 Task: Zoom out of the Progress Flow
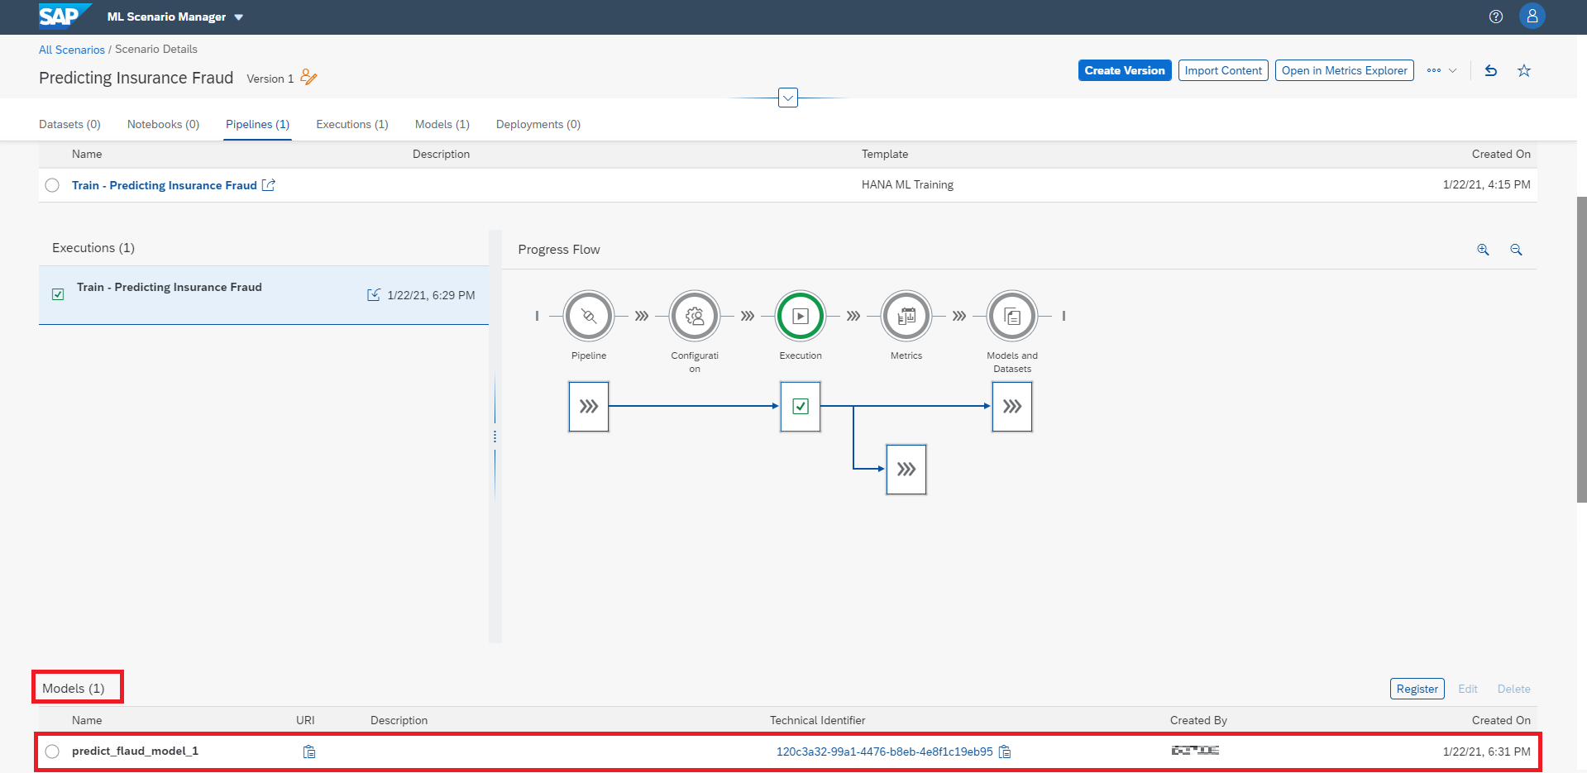click(x=1516, y=250)
